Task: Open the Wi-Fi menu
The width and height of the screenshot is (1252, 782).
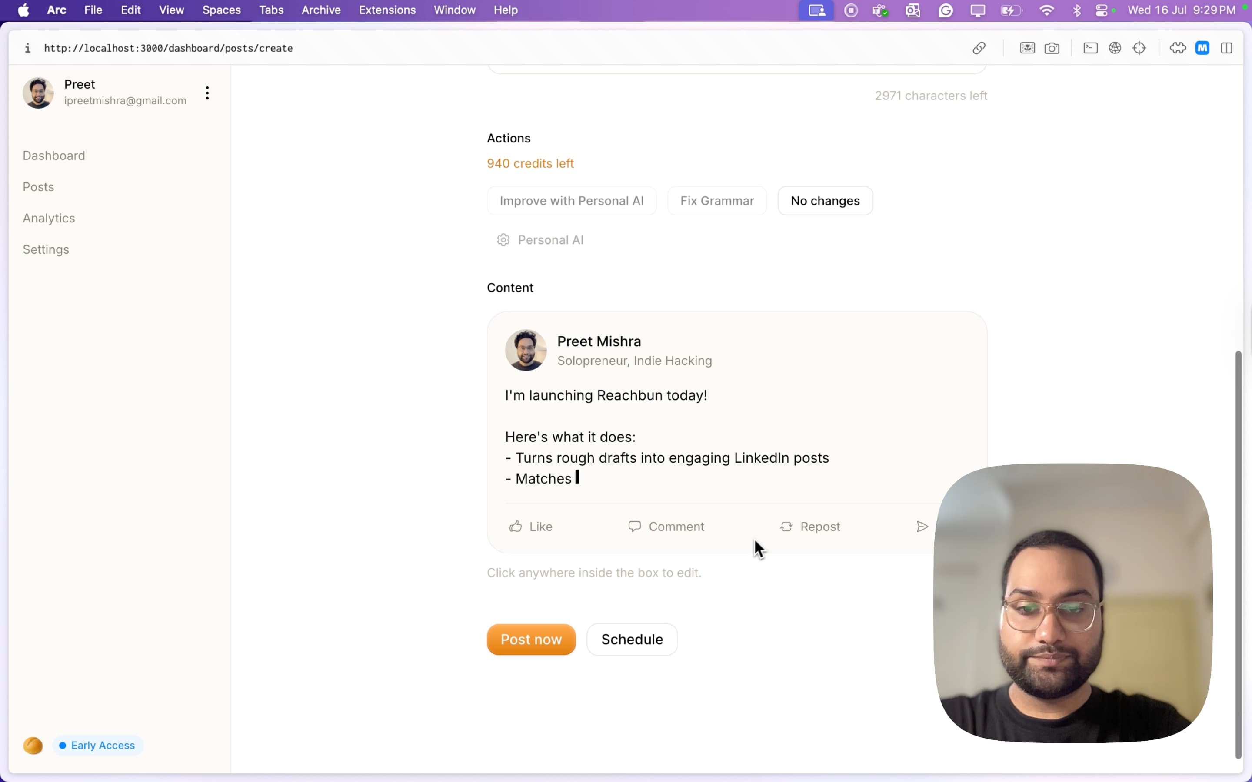Action: point(1047,10)
